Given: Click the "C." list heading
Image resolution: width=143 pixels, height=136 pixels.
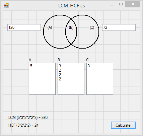Looking at the screenshot, I should 88,60.
